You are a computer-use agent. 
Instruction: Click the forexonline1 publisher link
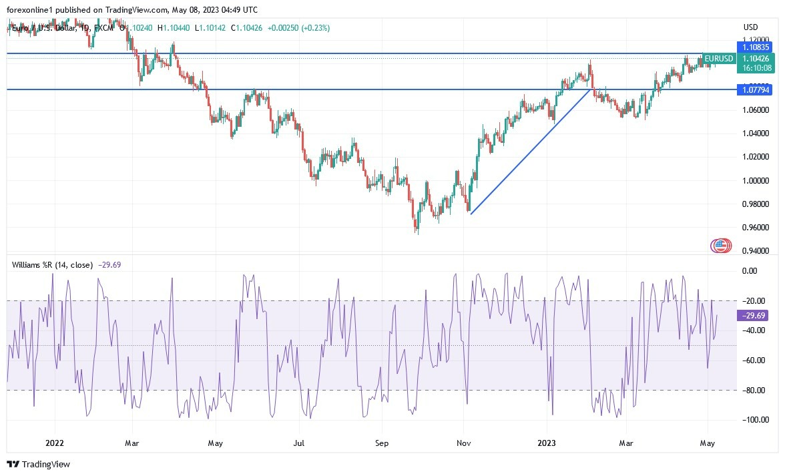click(x=28, y=10)
